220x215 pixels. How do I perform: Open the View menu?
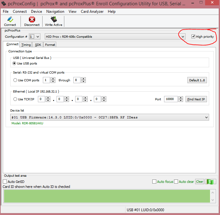point(72,12)
